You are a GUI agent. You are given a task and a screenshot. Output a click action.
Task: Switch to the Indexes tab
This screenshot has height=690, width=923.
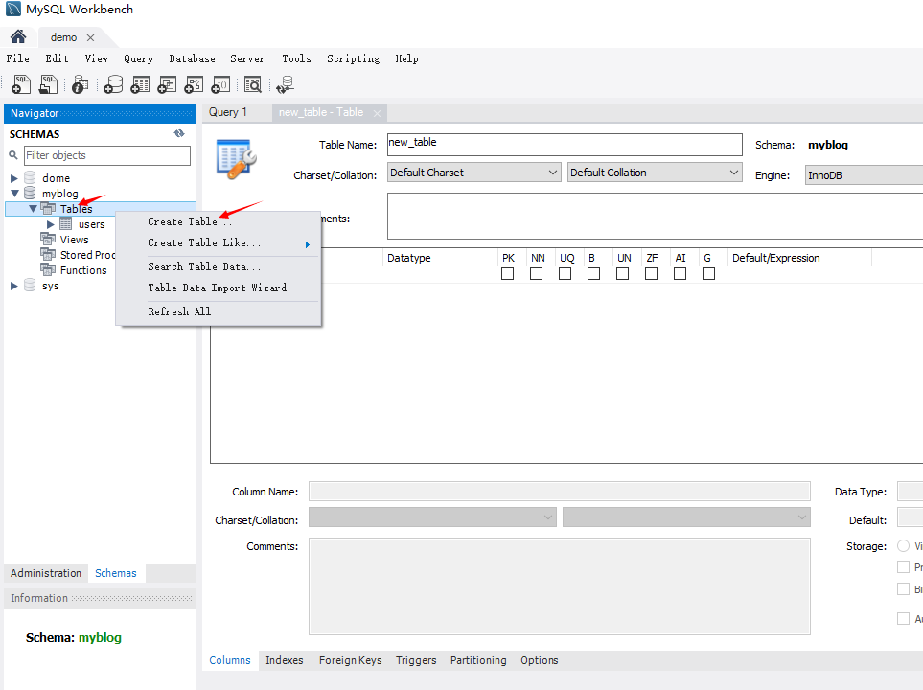285,660
